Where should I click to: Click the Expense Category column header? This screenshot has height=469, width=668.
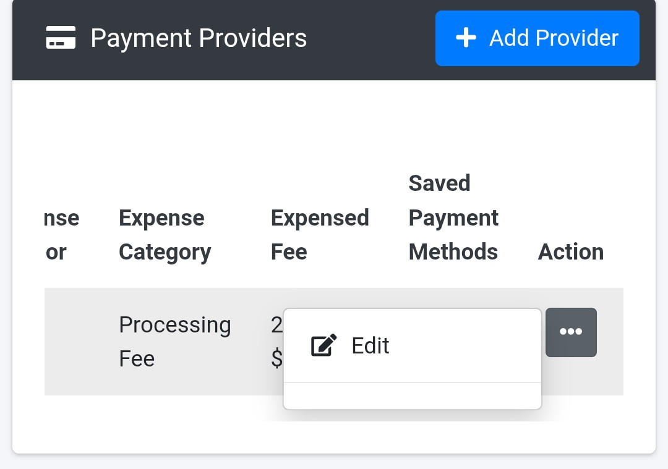[165, 235]
